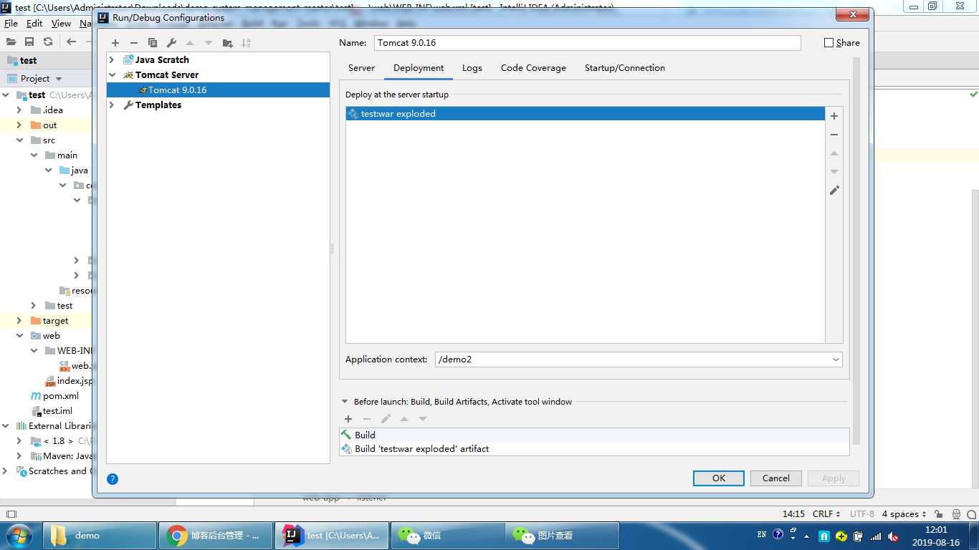Open the Edit menu
This screenshot has height=550, width=979.
tap(34, 23)
